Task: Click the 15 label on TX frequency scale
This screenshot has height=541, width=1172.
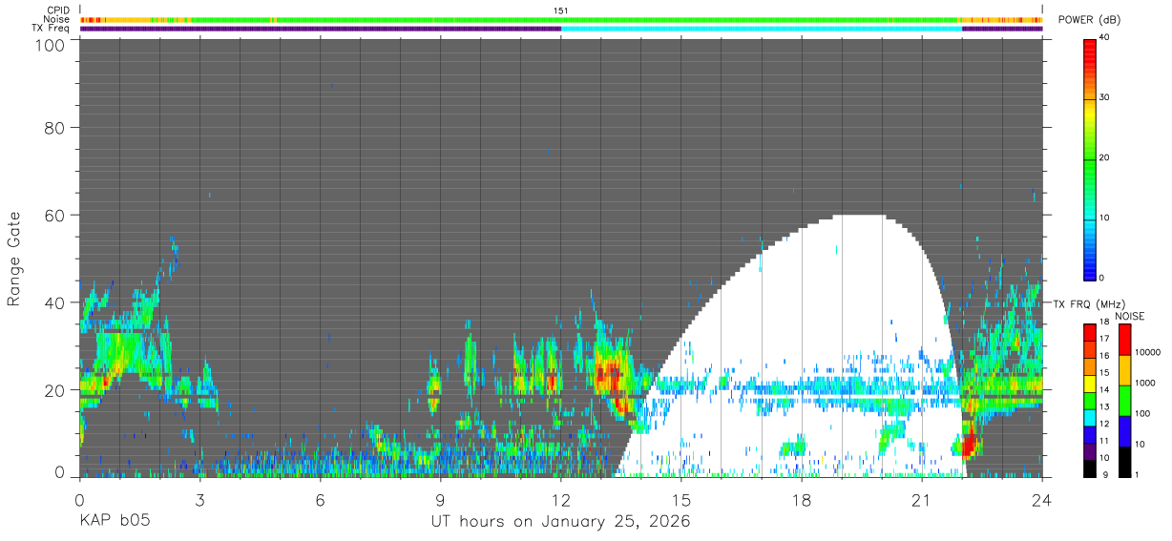Action: pyautogui.click(x=1103, y=373)
